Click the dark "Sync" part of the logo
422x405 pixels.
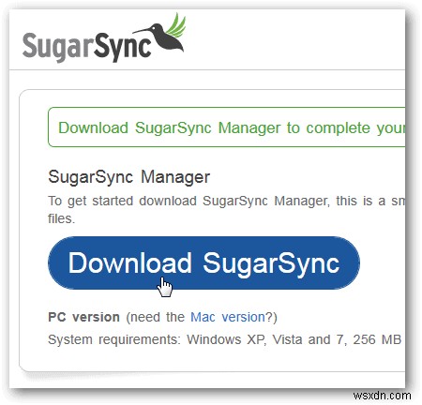click(x=123, y=47)
